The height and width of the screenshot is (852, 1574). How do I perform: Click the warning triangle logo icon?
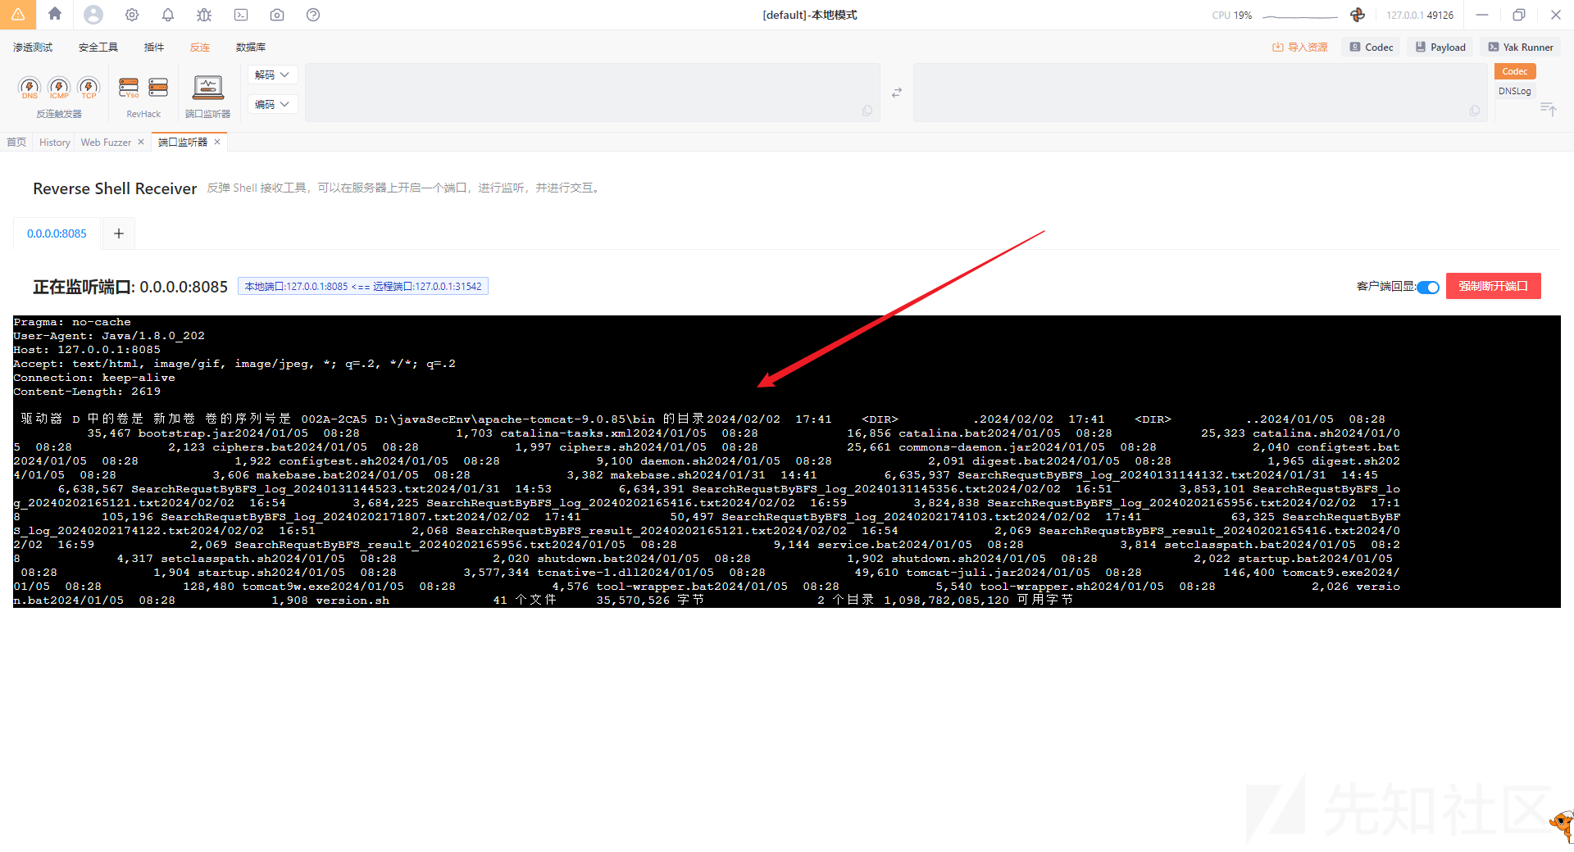pos(18,14)
